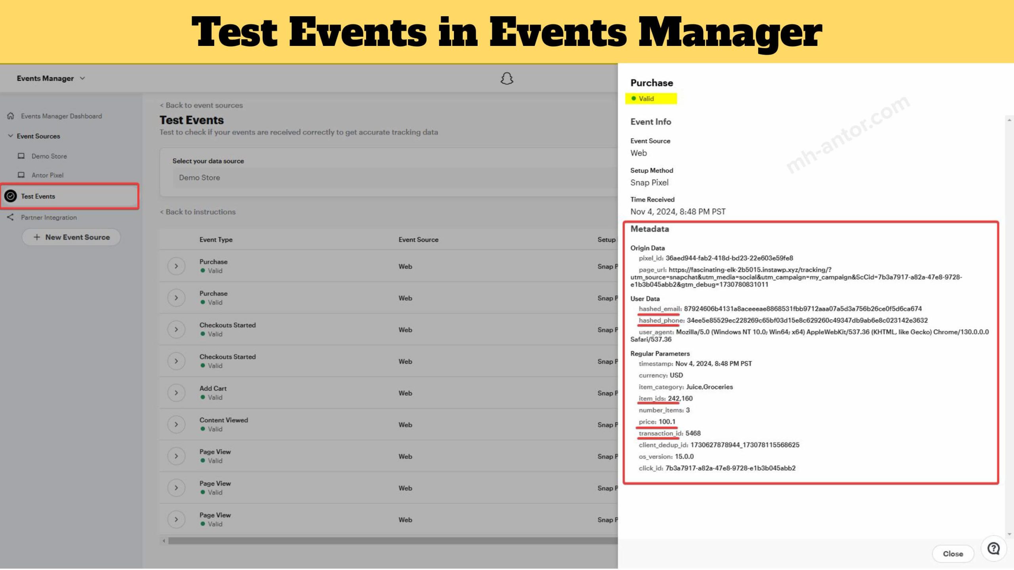Click the os_version value 15.0.0
Screen dimensions: 1014x570
684,456
